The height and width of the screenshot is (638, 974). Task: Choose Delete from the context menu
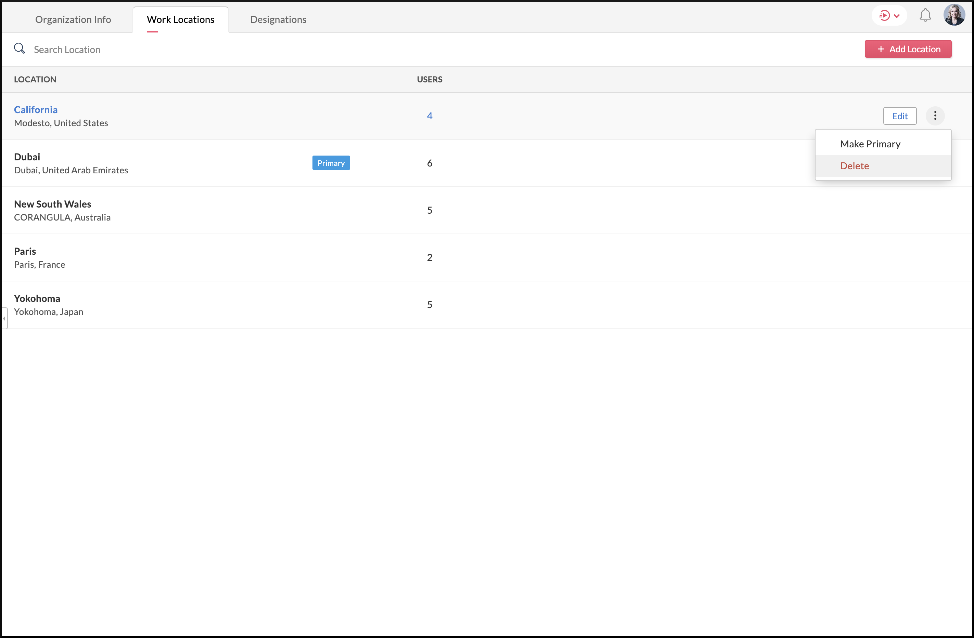point(854,165)
